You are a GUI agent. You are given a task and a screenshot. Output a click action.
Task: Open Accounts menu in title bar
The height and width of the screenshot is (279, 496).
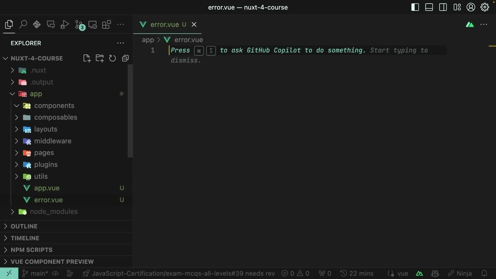tap(471, 7)
